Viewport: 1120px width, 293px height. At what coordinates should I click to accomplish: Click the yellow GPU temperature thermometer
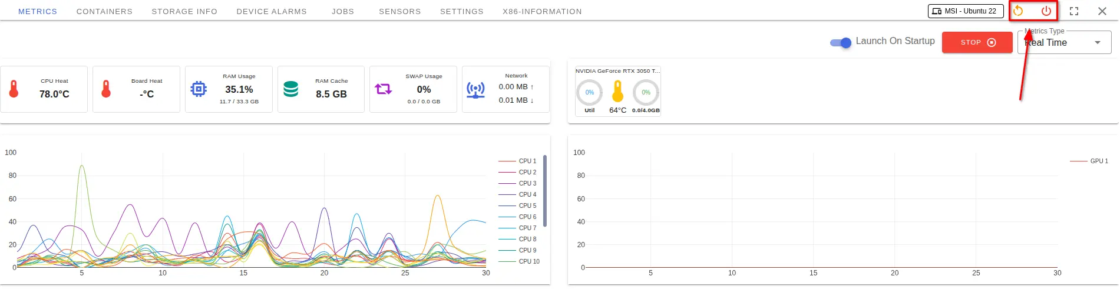(617, 92)
